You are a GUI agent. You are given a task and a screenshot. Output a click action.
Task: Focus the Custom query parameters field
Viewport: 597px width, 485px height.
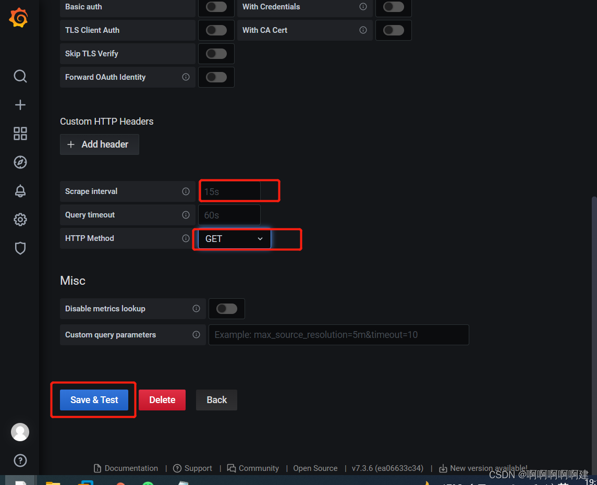(x=339, y=335)
